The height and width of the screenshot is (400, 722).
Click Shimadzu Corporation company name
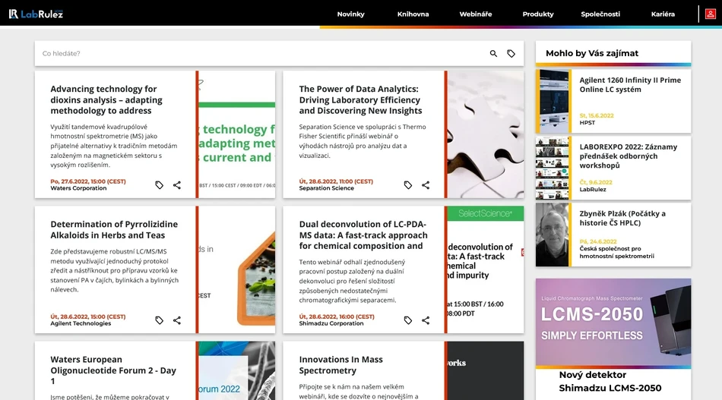[331, 323]
